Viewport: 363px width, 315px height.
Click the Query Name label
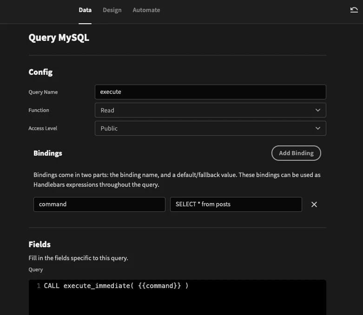pyautogui.click(x=43, y=92)
